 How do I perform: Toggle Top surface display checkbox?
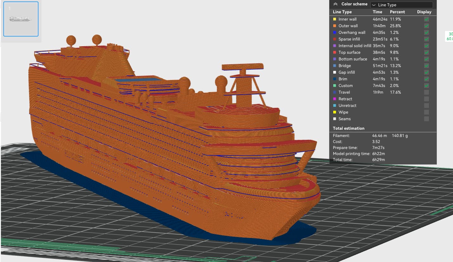426,52
